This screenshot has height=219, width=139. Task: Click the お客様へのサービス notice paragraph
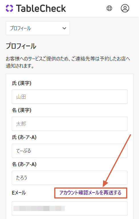pos(68,62)
